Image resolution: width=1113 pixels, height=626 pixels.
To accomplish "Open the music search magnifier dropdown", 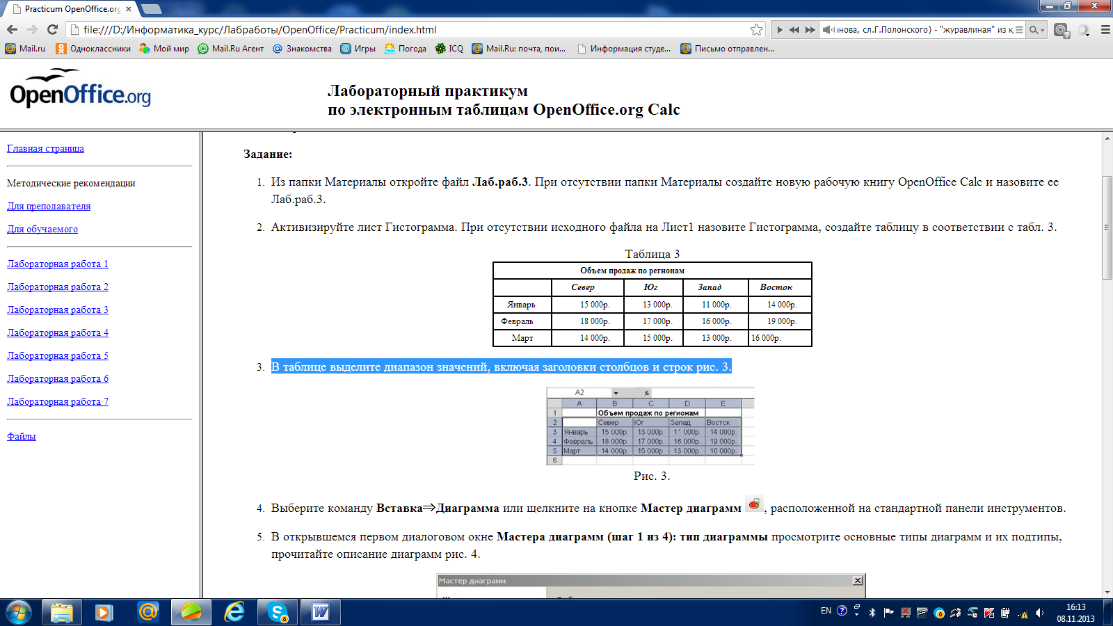I will (1037, 30).
